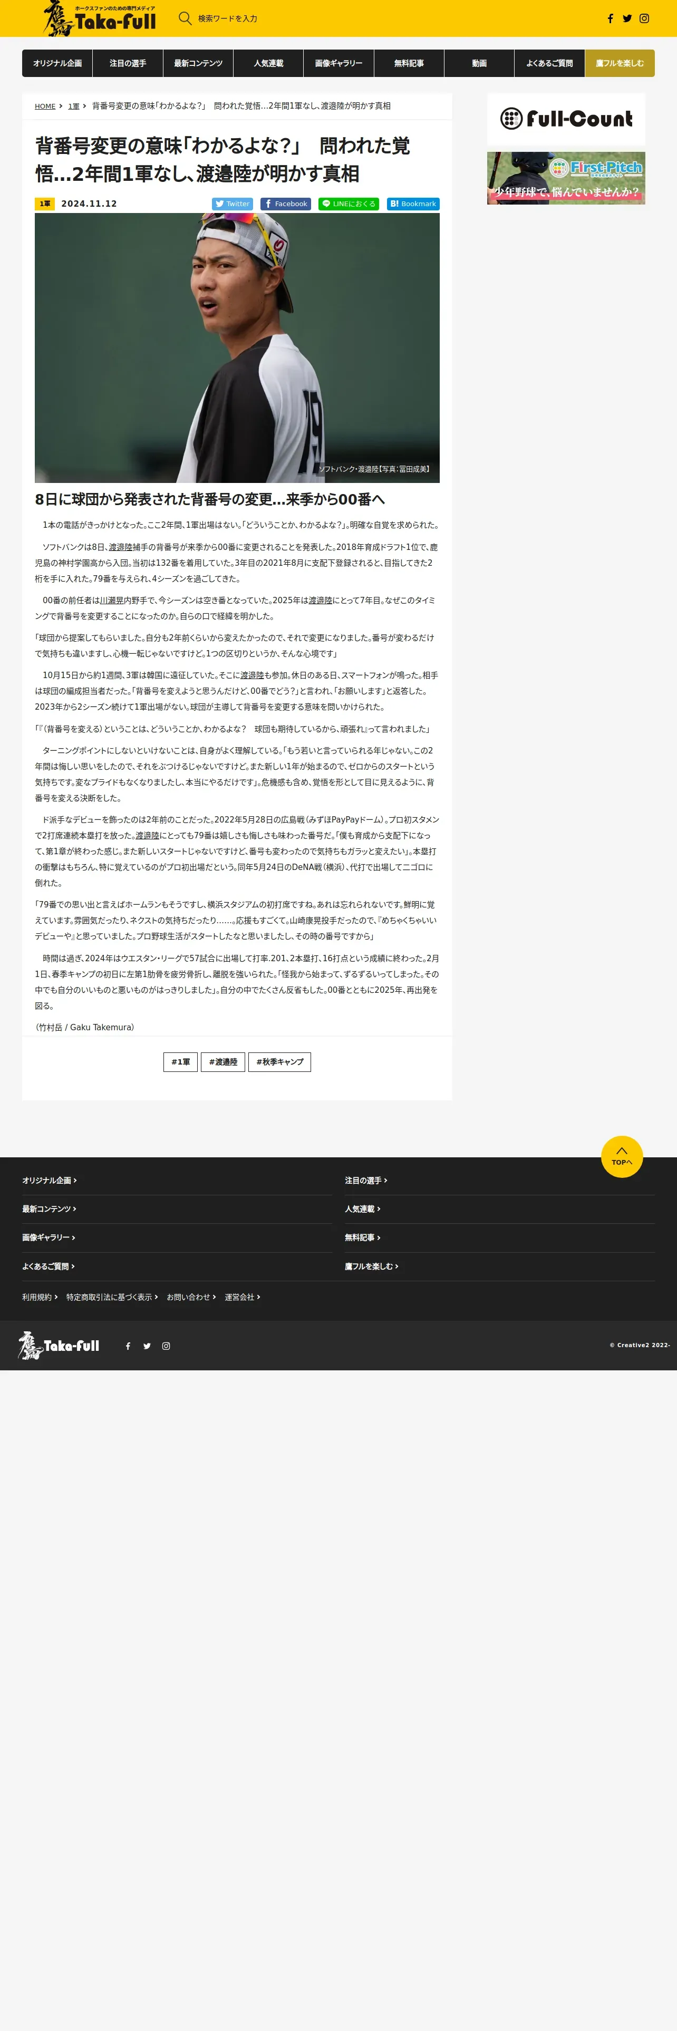Go to 人気連載 in the top navigation bar
The height and width of the screenshot is (2031, 677).
(x=269, y=63)
